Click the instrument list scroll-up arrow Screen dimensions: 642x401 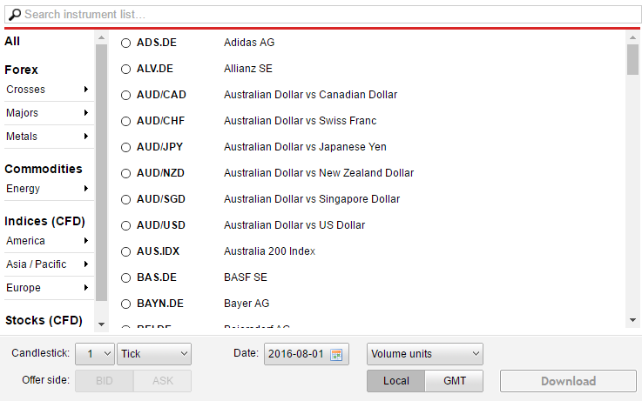[x=632, y=37]
